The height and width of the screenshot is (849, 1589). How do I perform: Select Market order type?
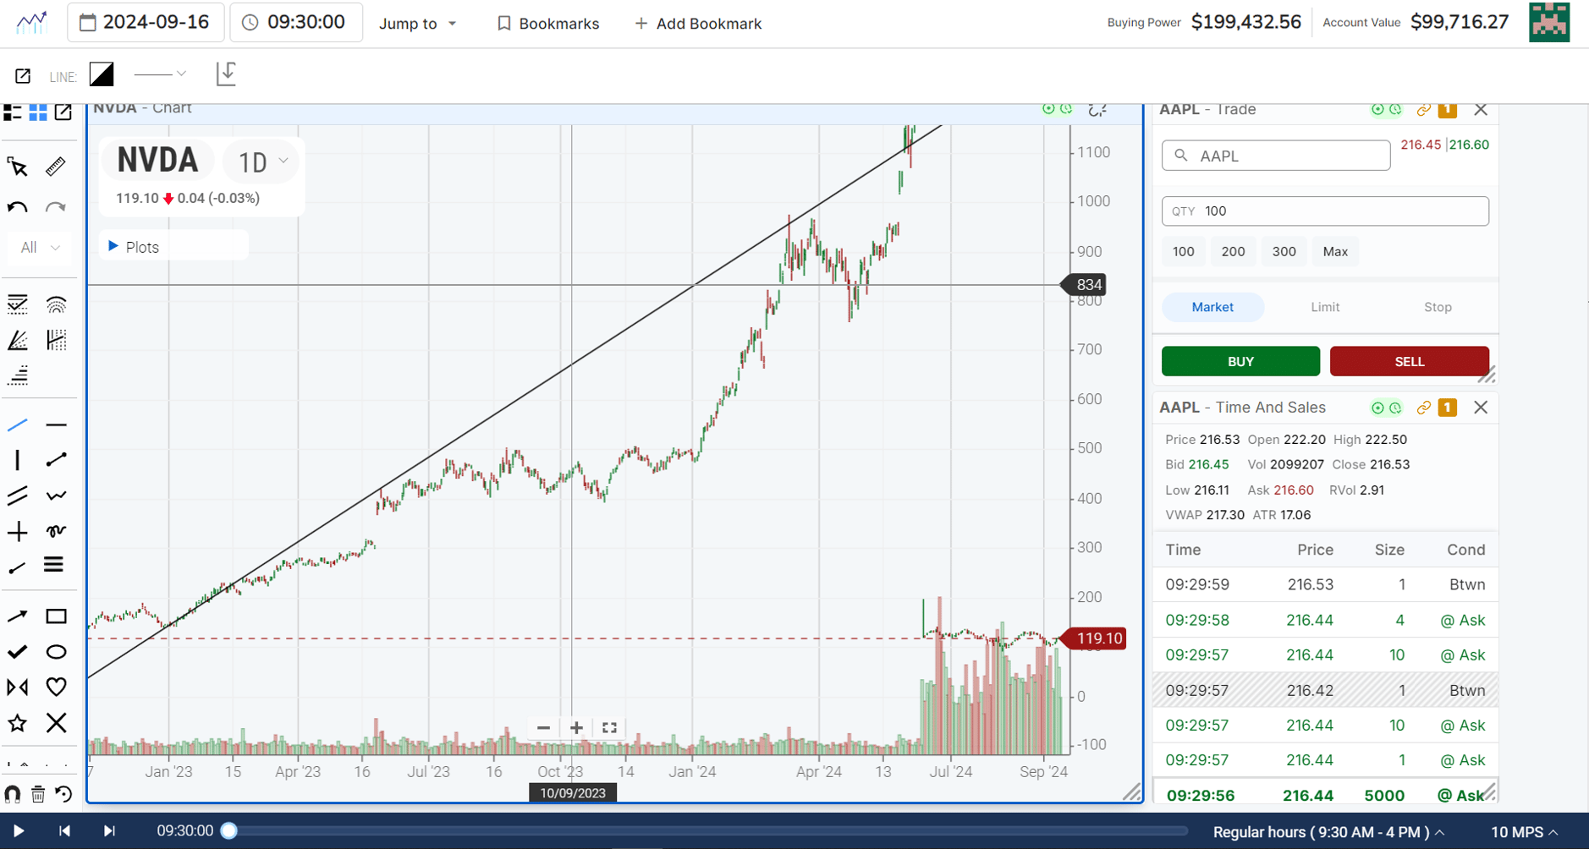coord(1212,307)
